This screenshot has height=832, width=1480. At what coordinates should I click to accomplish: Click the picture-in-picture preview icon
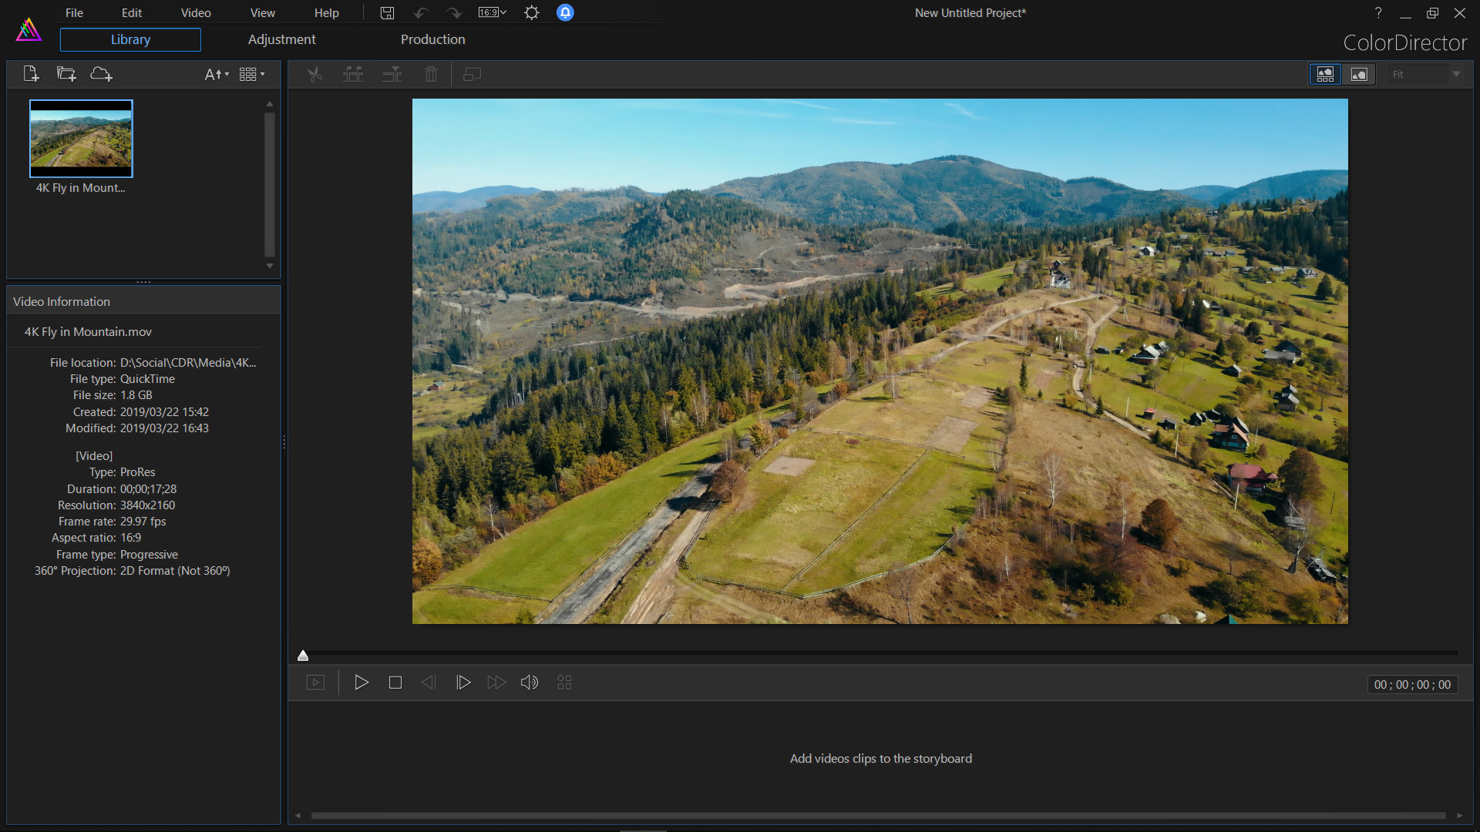[472, 74]
